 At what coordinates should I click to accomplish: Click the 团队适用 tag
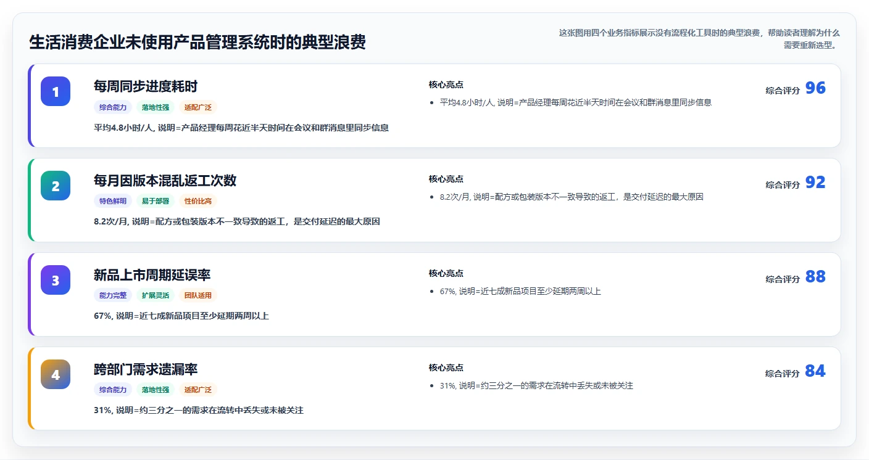click(198, 295)
